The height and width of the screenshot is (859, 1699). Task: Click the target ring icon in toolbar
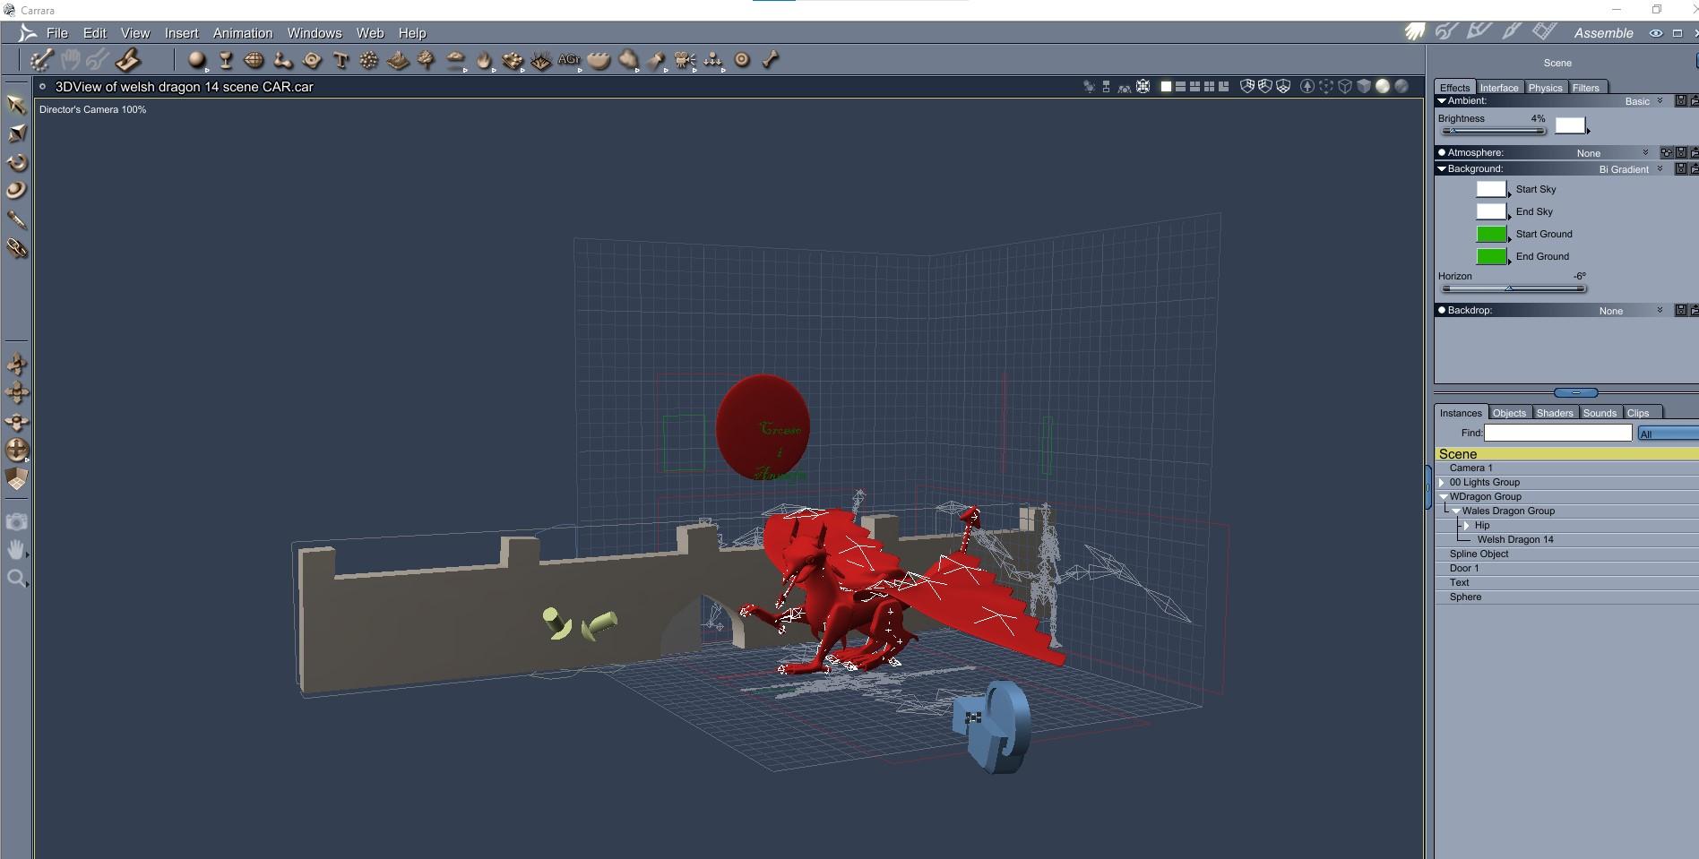[742, 60]
